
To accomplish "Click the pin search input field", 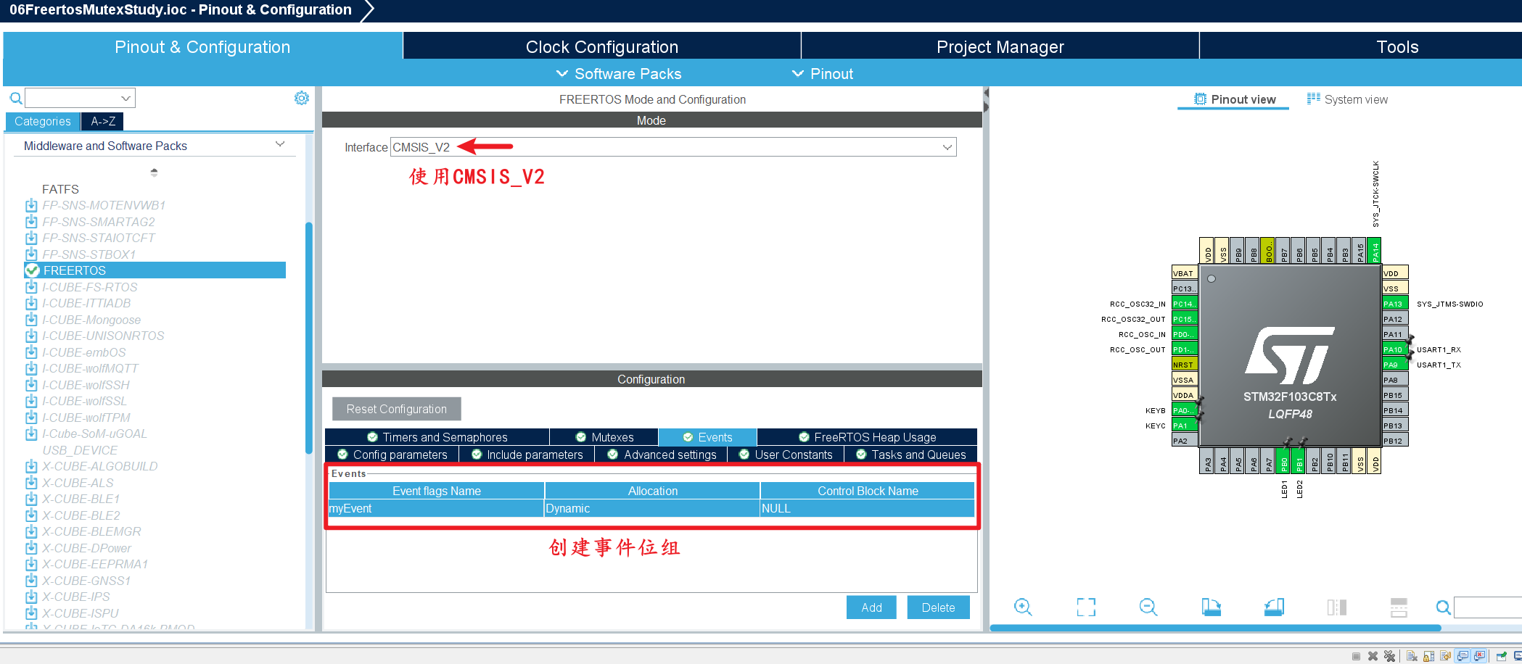I will tap(1487, 607).
